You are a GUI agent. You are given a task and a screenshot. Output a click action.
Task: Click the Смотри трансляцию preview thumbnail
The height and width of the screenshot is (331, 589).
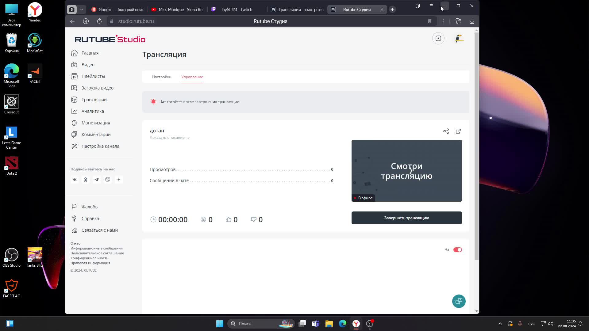point(406,171)
